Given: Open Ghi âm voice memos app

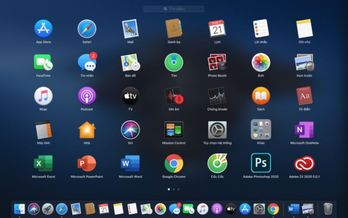Looking at the screenshot, I should [174, 96].
